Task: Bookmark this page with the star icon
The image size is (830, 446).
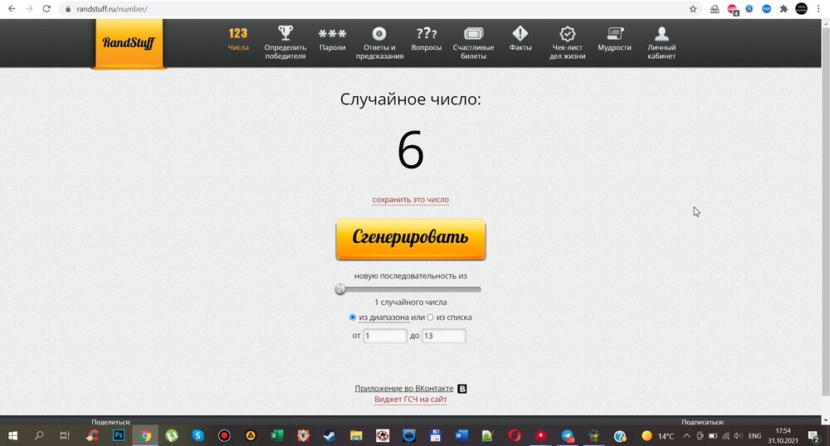Action: (x=693, y=9)
